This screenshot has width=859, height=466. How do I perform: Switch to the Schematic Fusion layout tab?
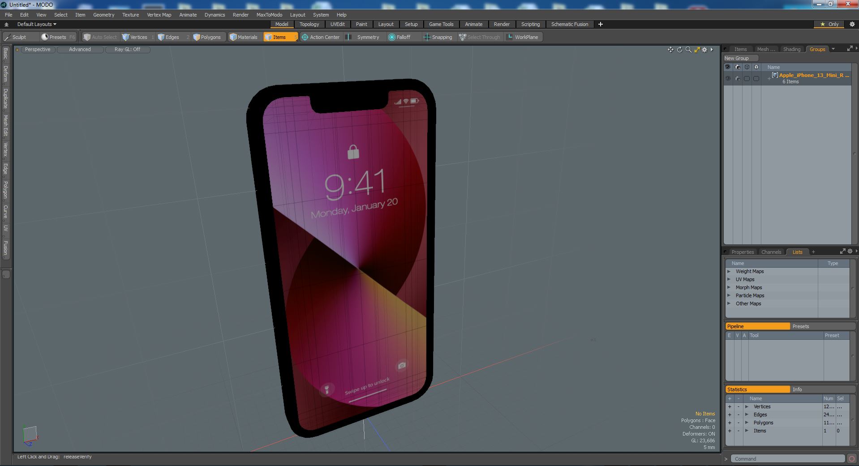[570, 24]
